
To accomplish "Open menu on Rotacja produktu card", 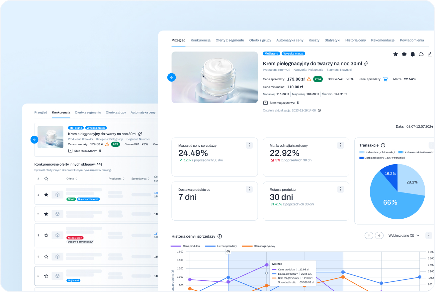I will tap(341, 189).
